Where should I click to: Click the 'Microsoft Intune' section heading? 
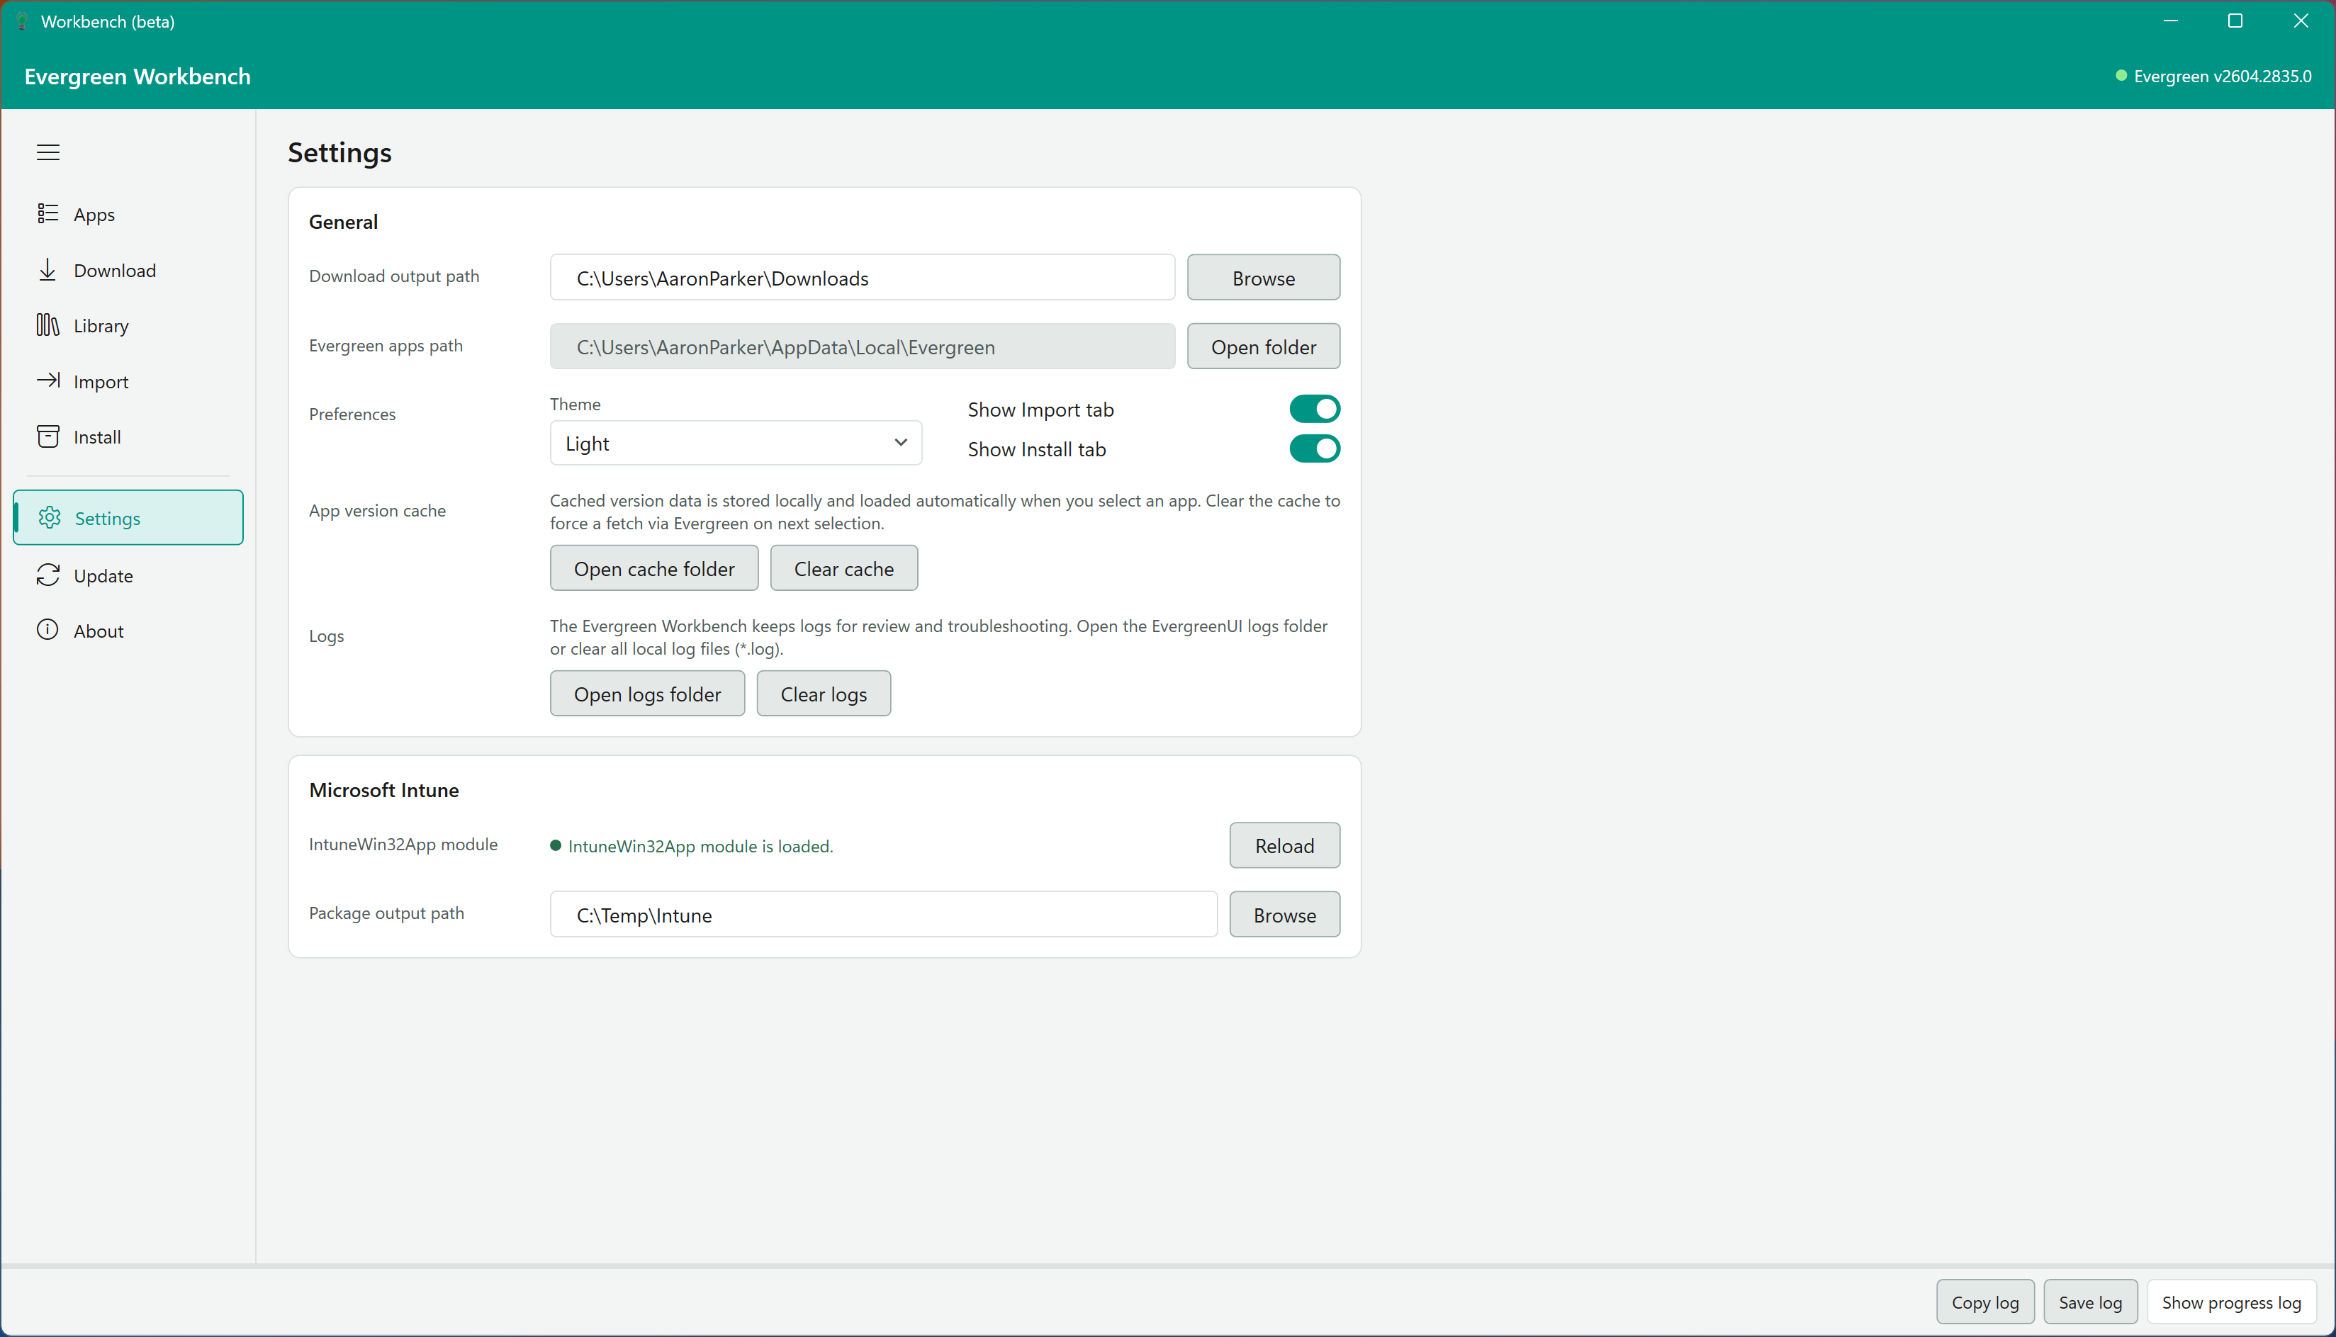coord(384,790)
